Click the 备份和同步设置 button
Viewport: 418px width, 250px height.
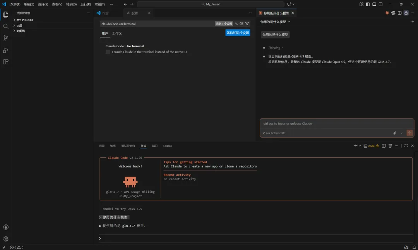[238, 33]
